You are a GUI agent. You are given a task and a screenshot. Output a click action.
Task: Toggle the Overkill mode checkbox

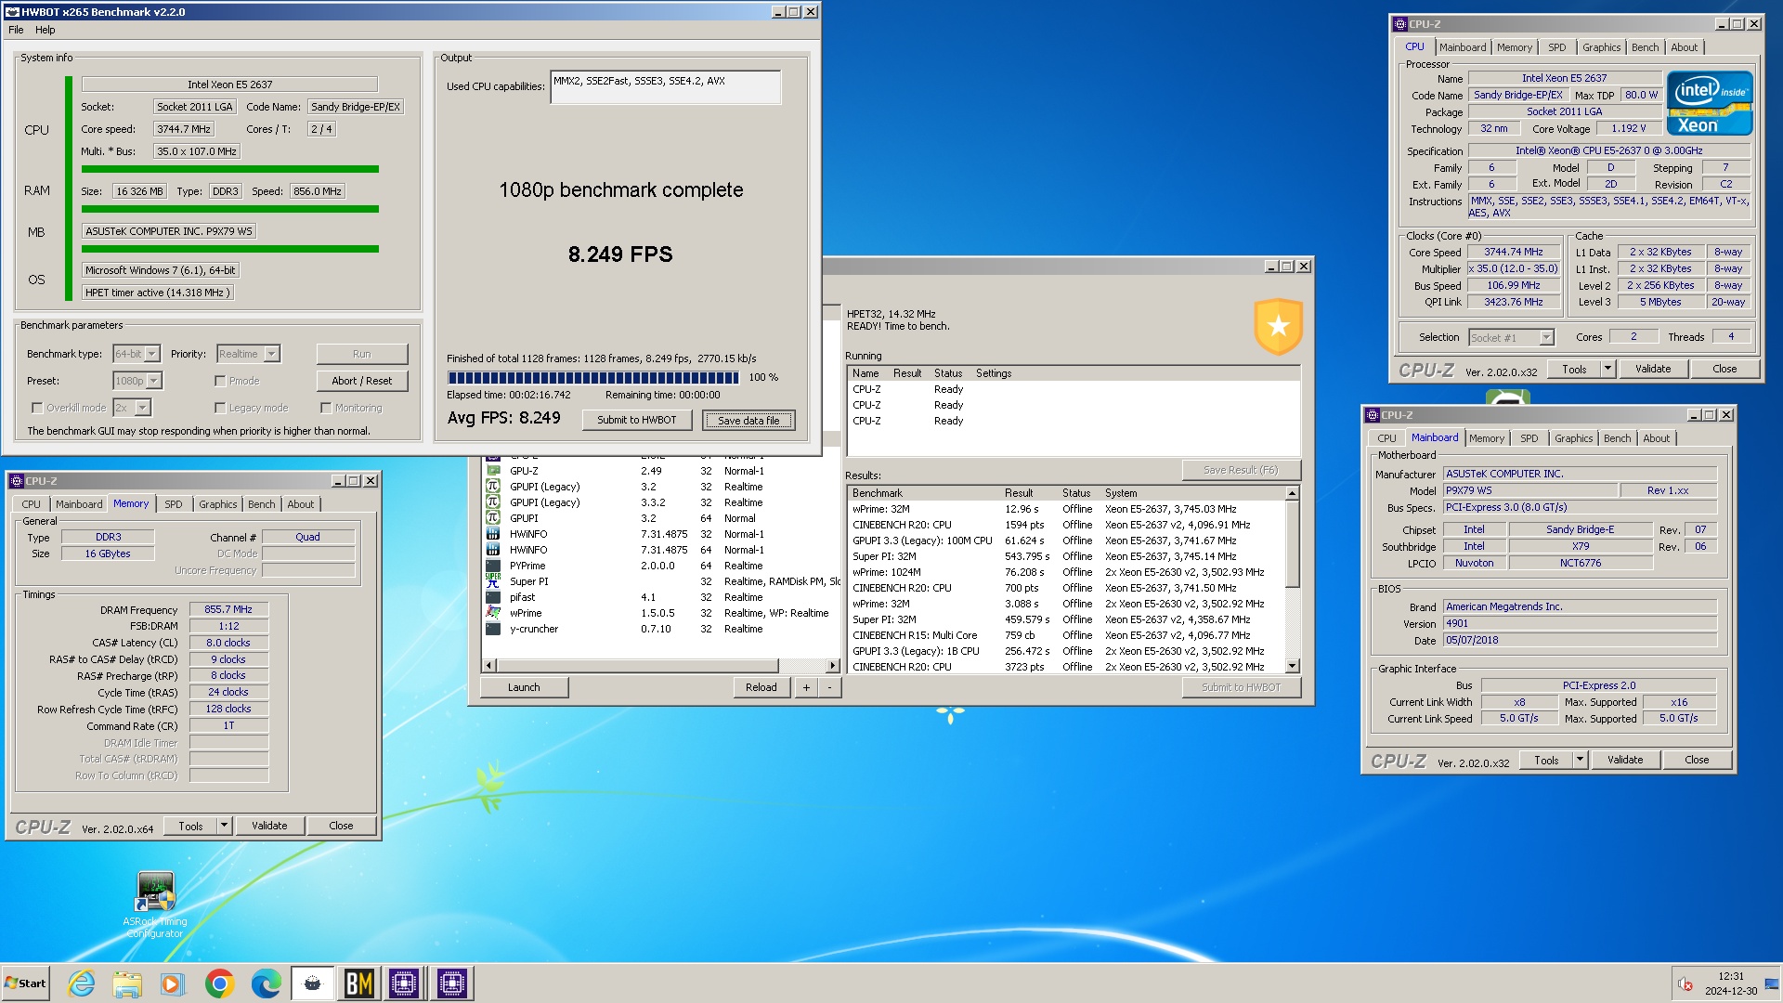point(37,408)
